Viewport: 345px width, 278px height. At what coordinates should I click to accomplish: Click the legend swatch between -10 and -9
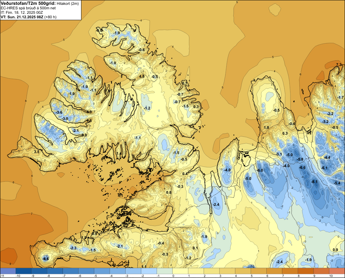click(23, 271)
